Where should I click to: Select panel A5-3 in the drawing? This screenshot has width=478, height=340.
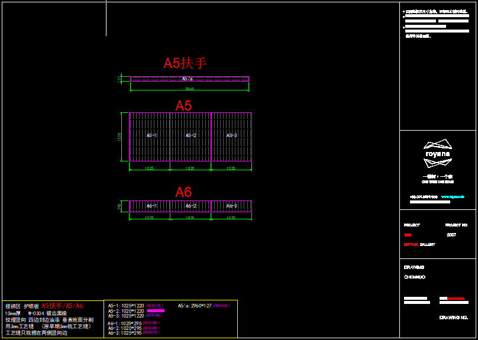click(x=231, y=136)
